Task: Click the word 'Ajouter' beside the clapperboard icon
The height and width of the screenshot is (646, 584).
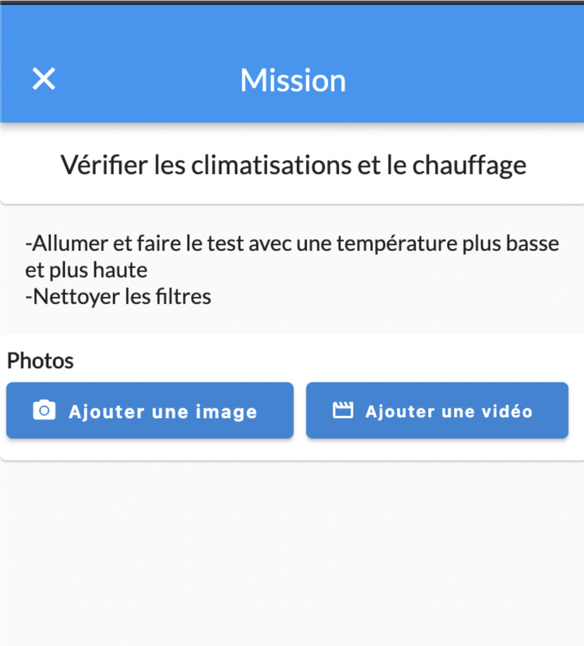Action: pos(400,411)
